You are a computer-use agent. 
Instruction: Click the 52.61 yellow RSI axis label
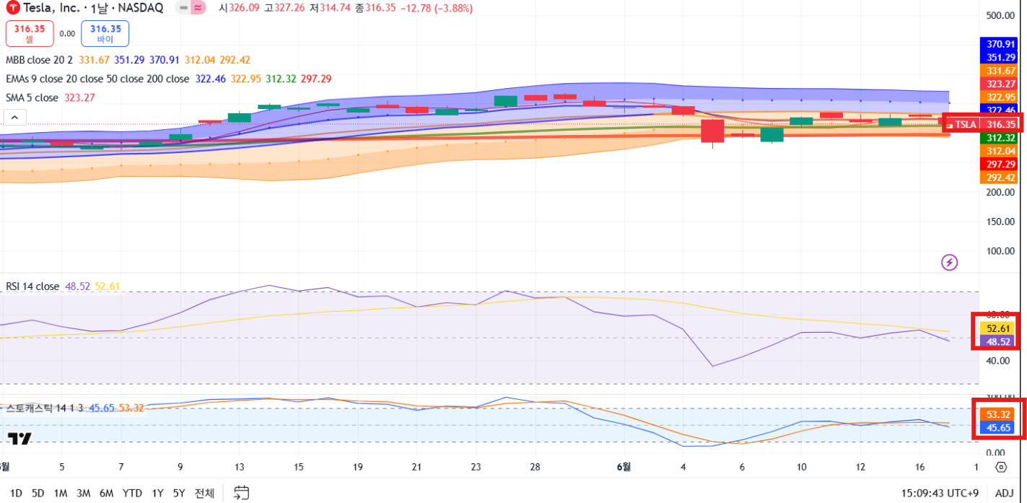(x=997, y=328)
